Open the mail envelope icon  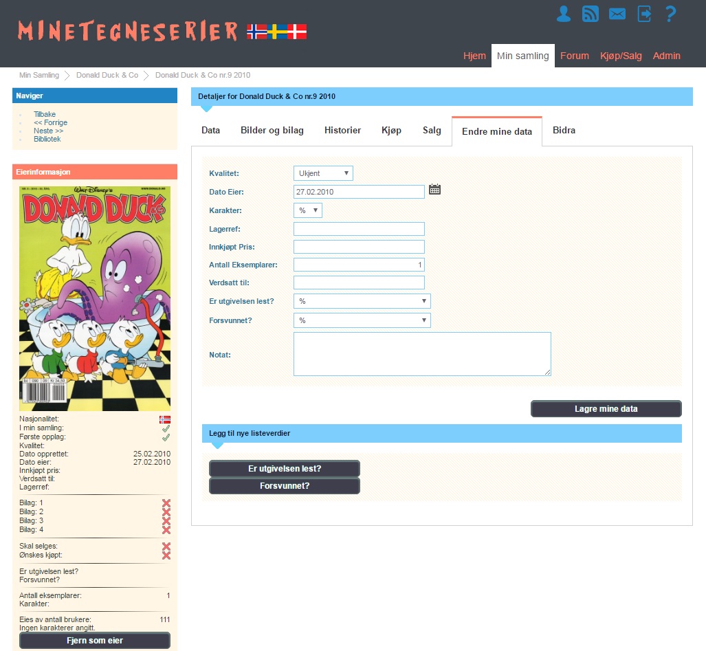point(617,14)
